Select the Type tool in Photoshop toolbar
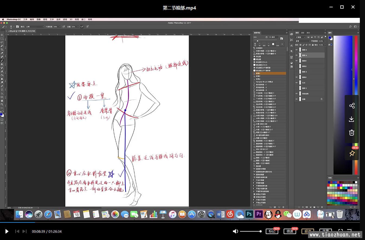Image resolution: width=365 pixels, height=240 pixels. coord(2,90)
